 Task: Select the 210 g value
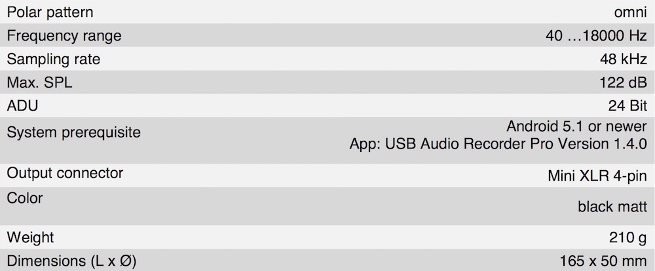click(x=628, y=238)
